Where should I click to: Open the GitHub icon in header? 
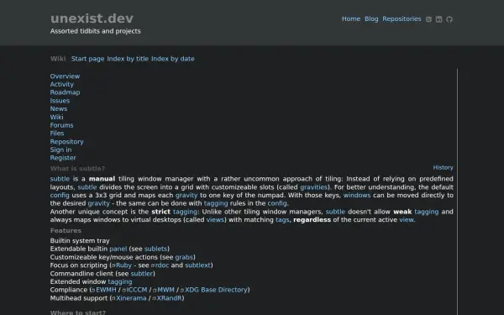(x=449, y=19)
